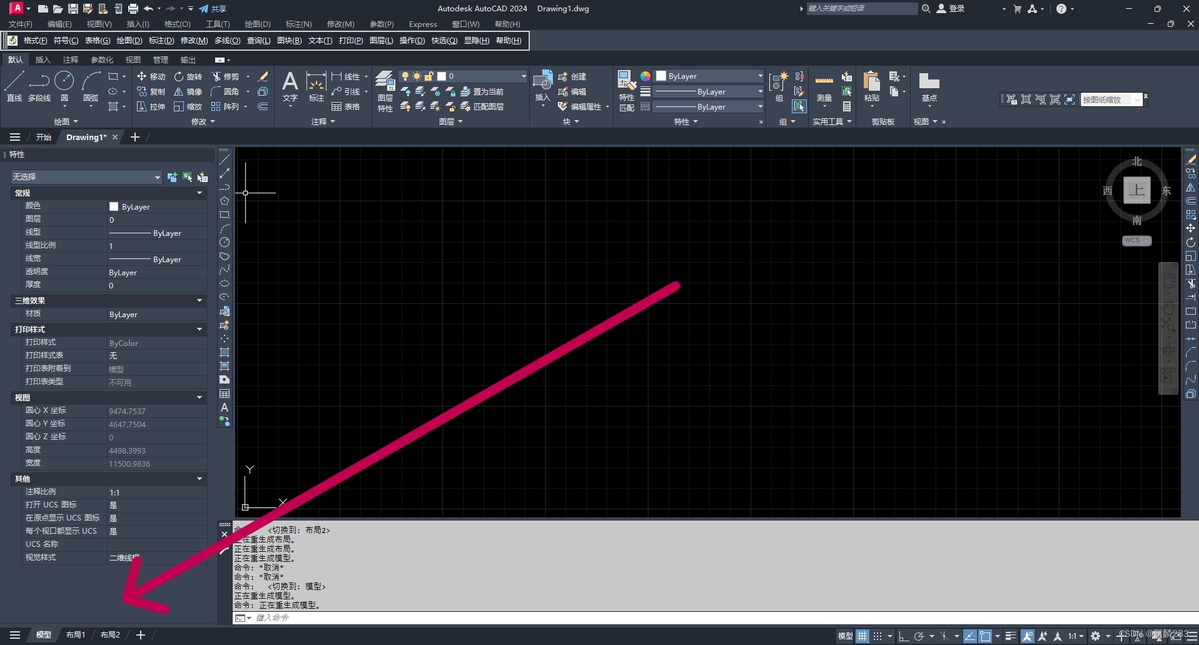Open the ByLayer color dropdown in 特性 panel
The height and width of the screenshot is (645, 1199).
pos(709,76)
